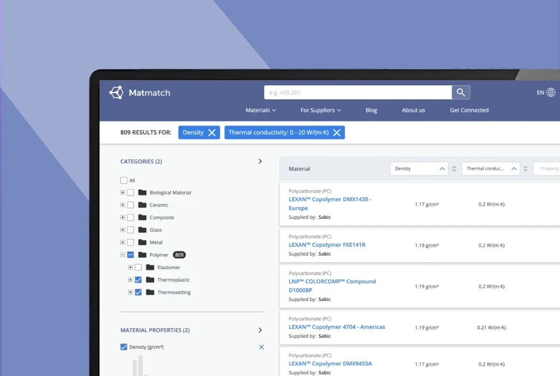The width and height of the screenshot is (560, 376).
Task: Check the Biological Material checkbox
Action: [131, 192]
